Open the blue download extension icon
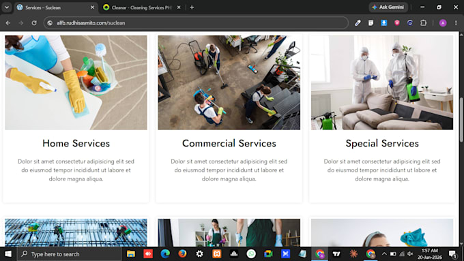 tap(383, 22)
